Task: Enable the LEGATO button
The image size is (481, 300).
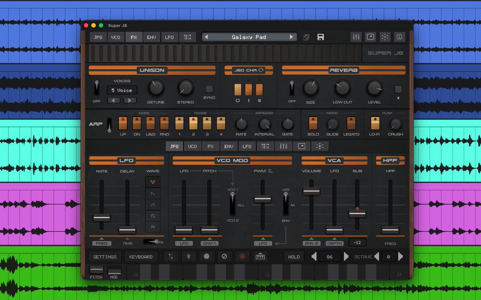Action: pyautogui.click(x=351, y=123)
